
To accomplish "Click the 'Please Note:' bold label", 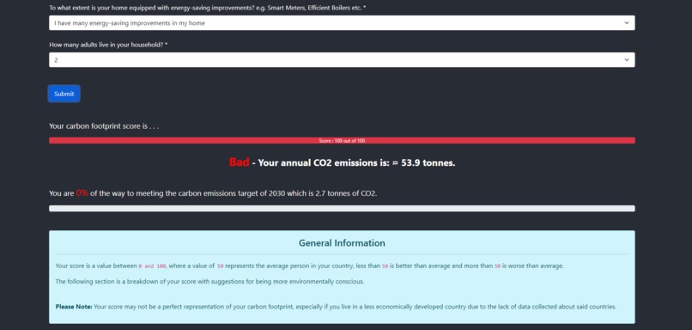I will point(74,307).
